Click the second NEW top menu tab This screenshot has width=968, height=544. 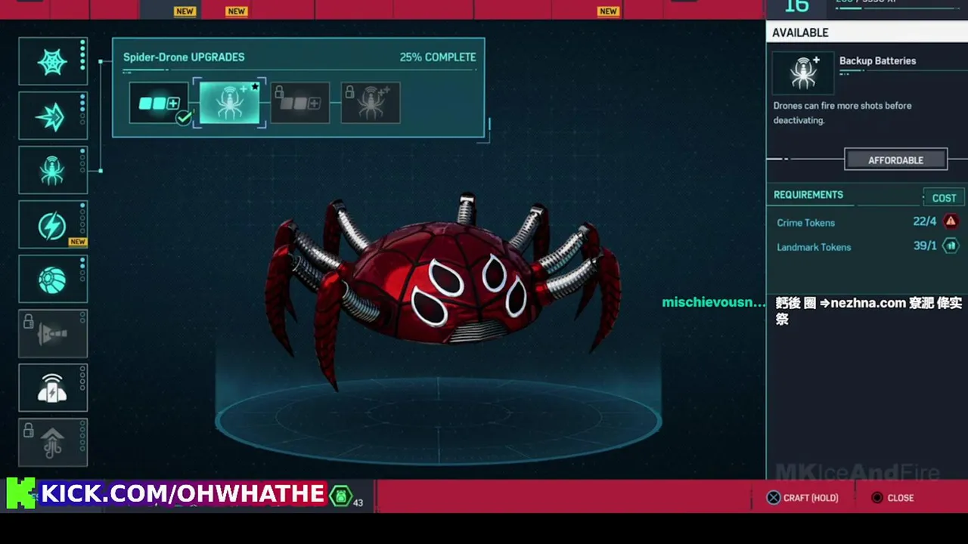point(236,11)
